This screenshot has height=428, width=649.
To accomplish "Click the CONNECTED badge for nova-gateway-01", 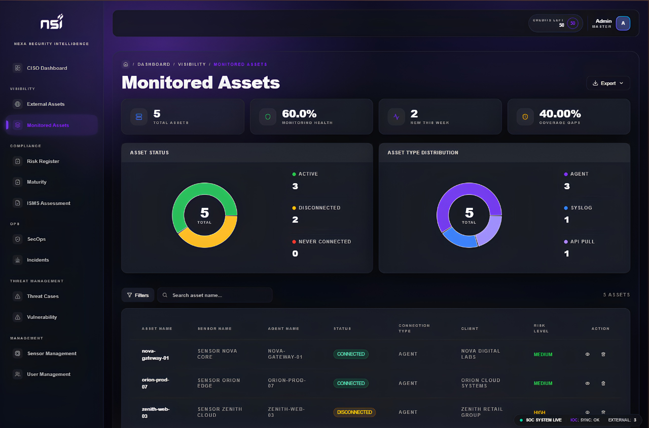I will click(x=351, y=354).
